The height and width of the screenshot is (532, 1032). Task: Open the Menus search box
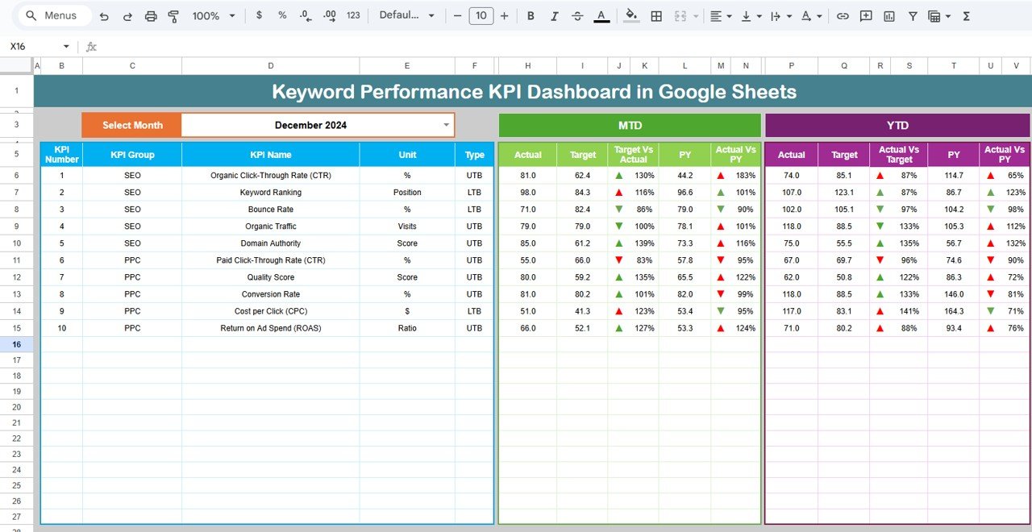(53, 15)
